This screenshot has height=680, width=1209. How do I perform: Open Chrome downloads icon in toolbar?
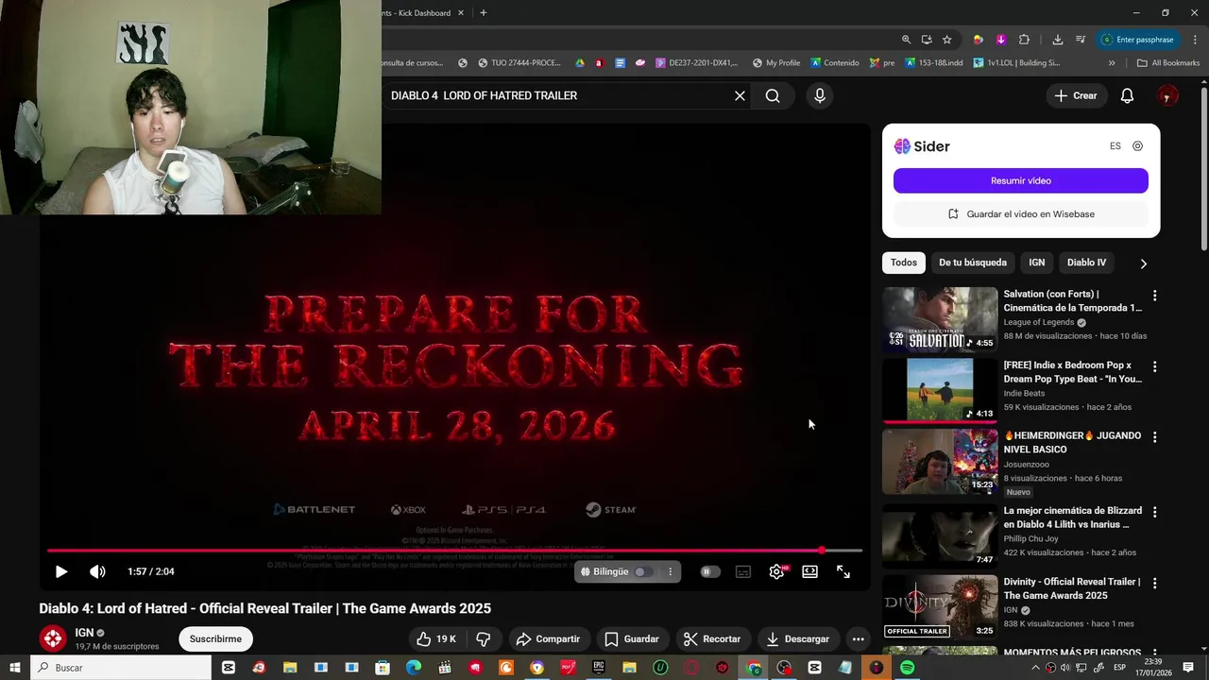coord(1057,40)
